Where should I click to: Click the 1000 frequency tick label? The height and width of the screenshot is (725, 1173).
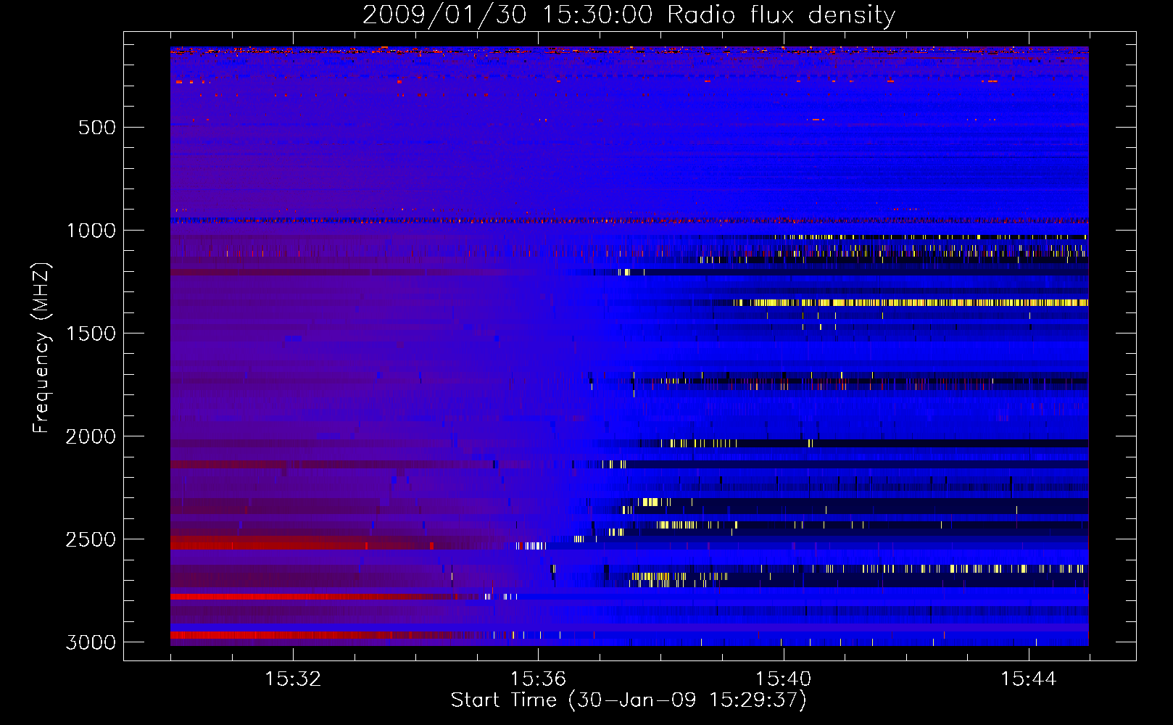[x=91, y=231]
